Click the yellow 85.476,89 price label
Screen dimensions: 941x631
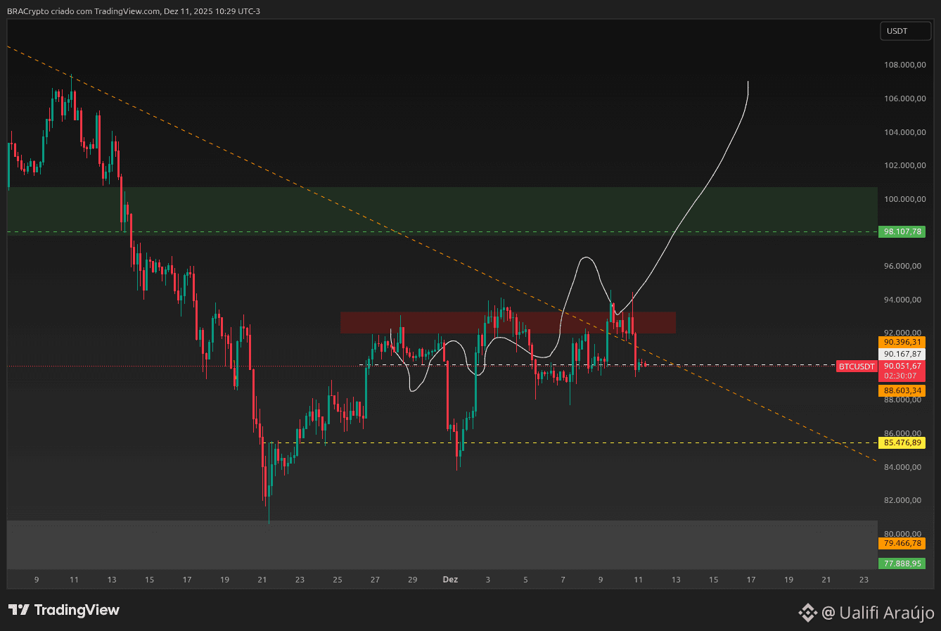point(902,442)
